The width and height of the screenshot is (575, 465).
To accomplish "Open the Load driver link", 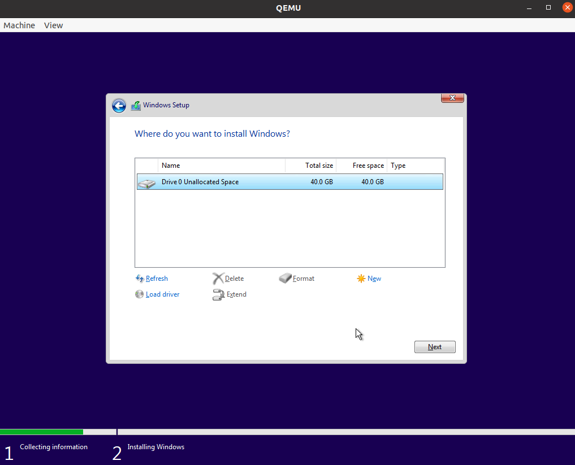I will point(162,294).
